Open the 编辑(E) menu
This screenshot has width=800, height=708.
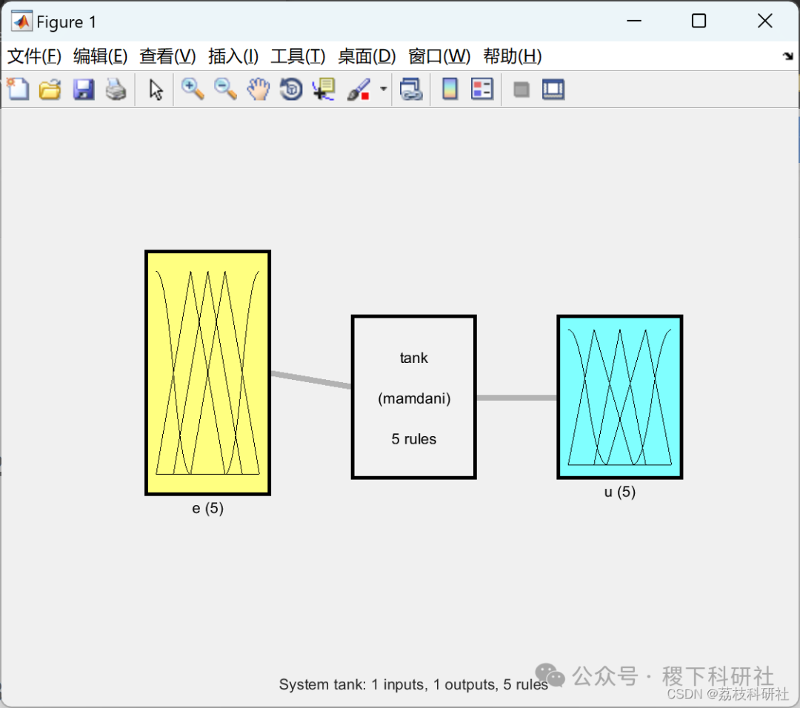[100, 56]
